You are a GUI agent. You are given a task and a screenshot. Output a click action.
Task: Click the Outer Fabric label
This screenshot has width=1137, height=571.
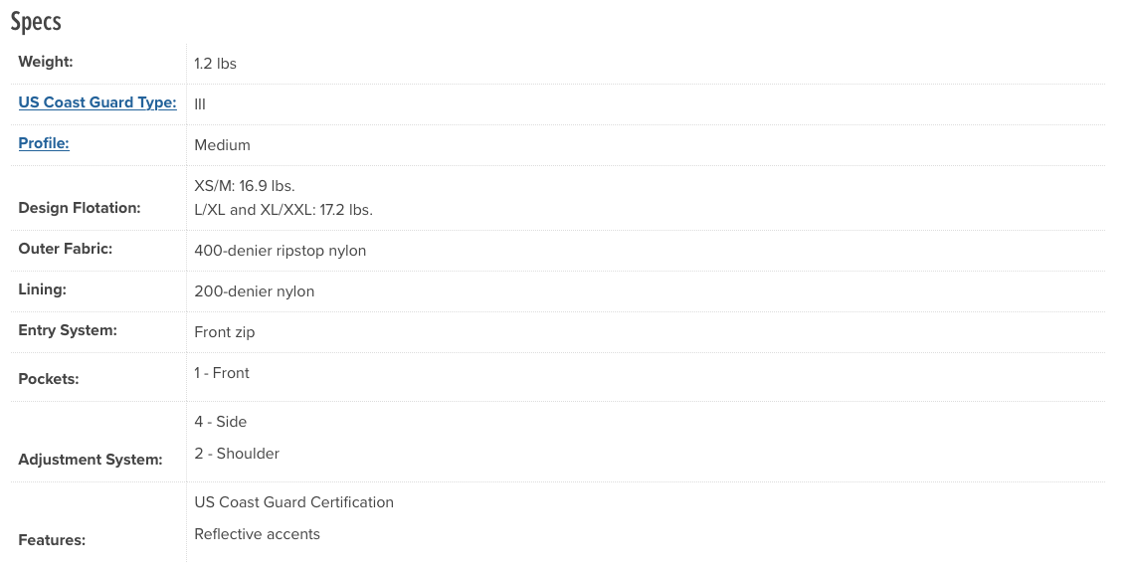(x=66, y=249)
